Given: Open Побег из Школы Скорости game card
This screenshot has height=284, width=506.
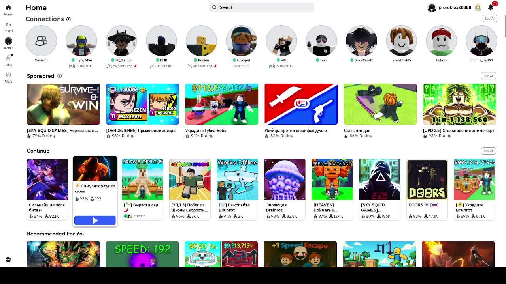Looking at the screenshot, I should click(190, 189).
